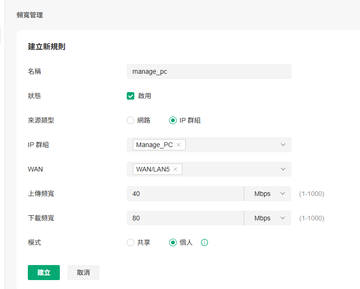This screenshot has height=289, width=360.
Task: Open the download bandwidth Mbps unit dropdown
Action: coord(268,218)
